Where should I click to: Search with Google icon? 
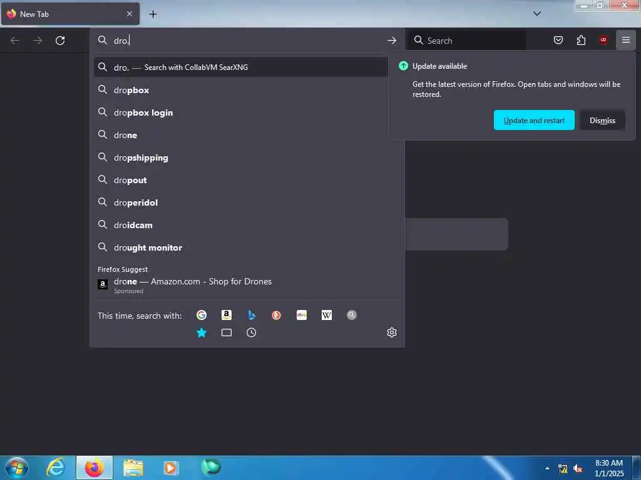(x=202, y=315)
